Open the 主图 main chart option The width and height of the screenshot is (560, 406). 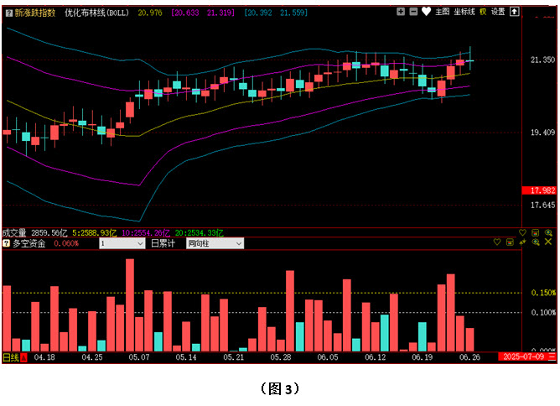click(x=442, y=12)
